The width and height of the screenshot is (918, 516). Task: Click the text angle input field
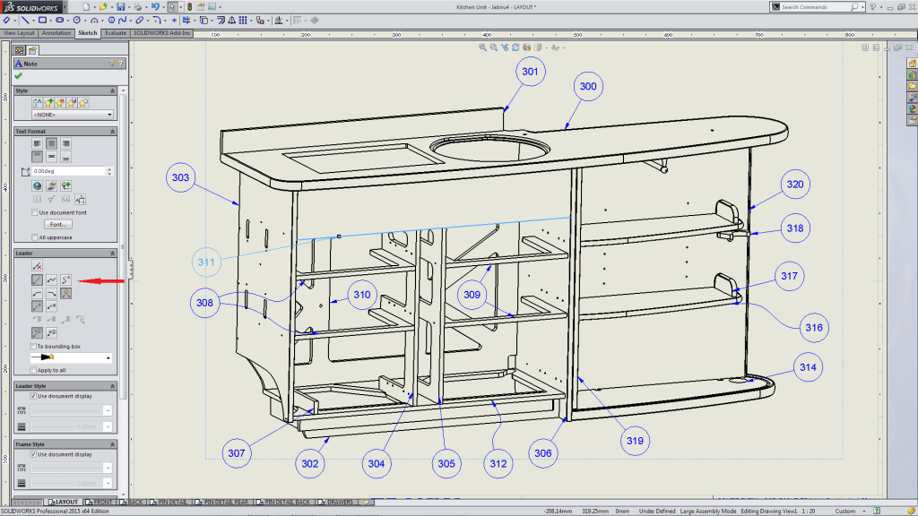[x=68, y=170]
